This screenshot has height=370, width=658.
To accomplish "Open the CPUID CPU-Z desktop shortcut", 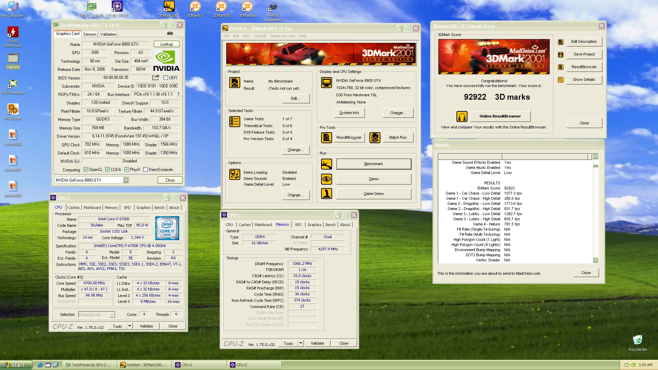I will tap(117, 9).
